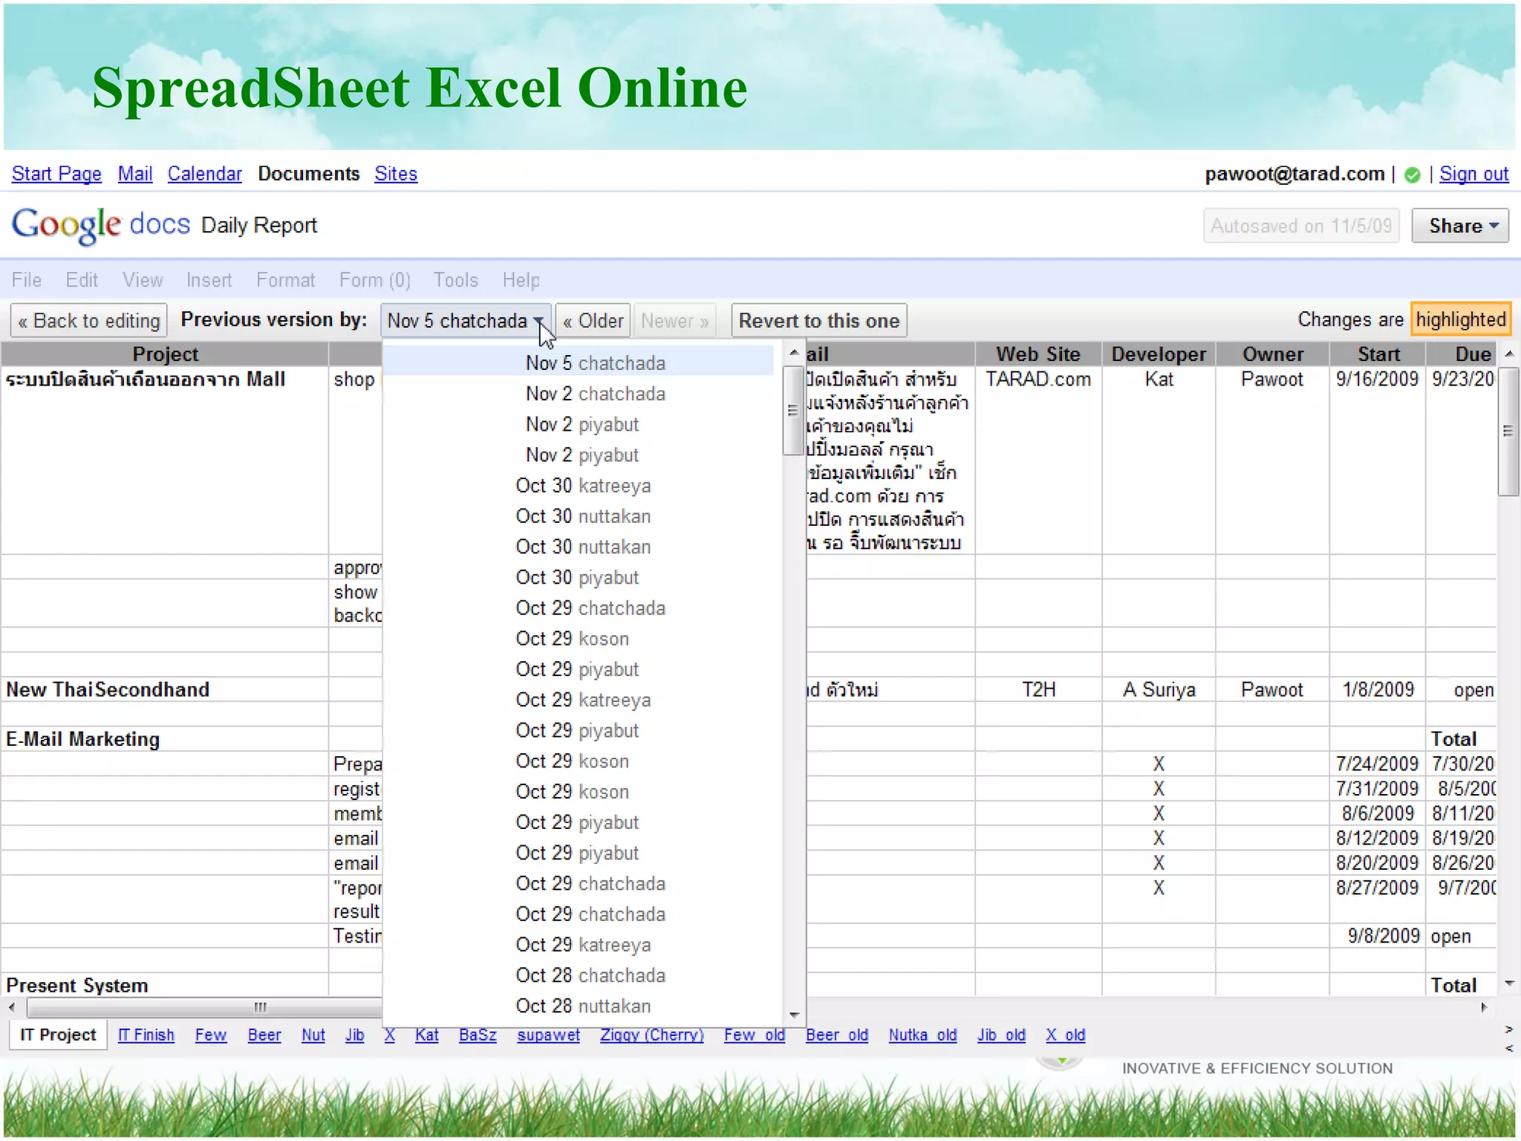This screenshot has width=1521, height=1141.
Task: Click the horizontal scroll right arrow
Action: coord(1483,1008)
